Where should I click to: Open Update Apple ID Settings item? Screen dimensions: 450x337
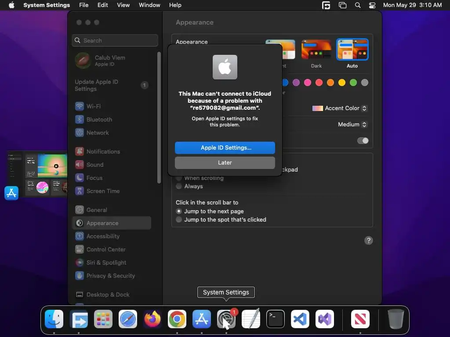(111, 85)
